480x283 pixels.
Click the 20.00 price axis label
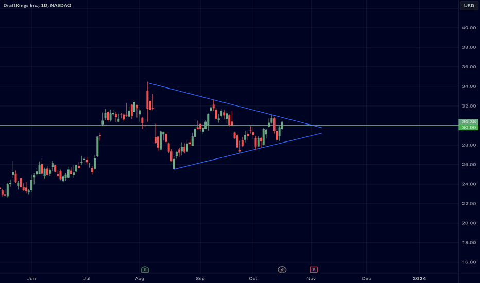[469, 223]
